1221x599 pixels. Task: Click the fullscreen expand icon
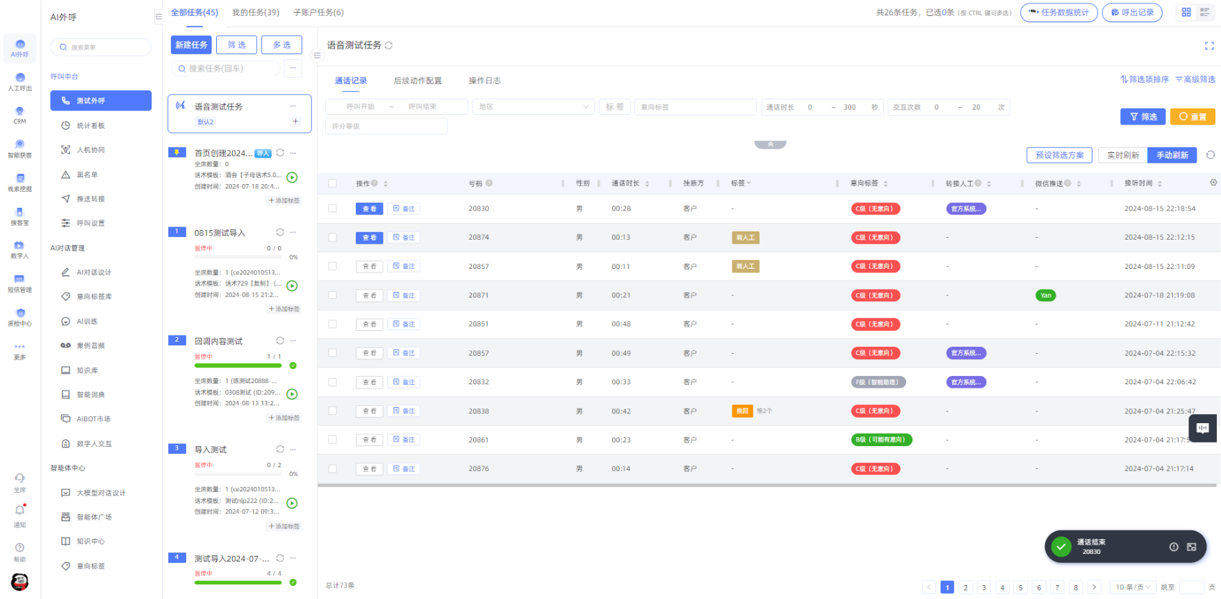[1209, 46]
